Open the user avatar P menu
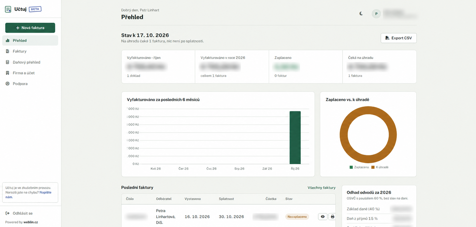This screenshot has height=227, width=476. tap(376, 14)
